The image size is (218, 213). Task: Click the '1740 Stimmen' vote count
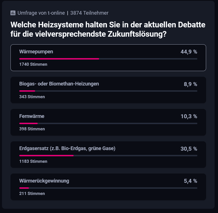[x=33, y=64]
